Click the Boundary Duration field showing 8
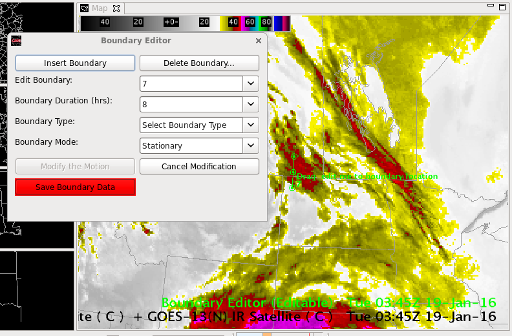This screenshot has width=512, height=336. 191,104
